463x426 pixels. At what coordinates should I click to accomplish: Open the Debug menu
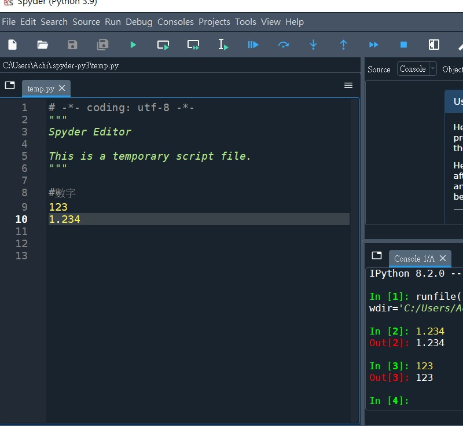click(139, 21)
